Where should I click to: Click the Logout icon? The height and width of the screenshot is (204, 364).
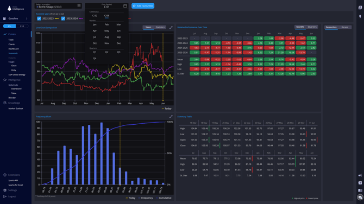pyautogui.click(x=5, y=196)
